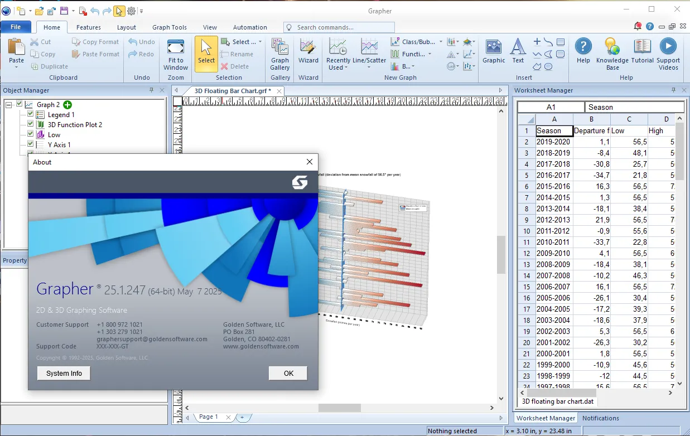690x436 pixels.
Task: Open the File menu
Action: 16,27
